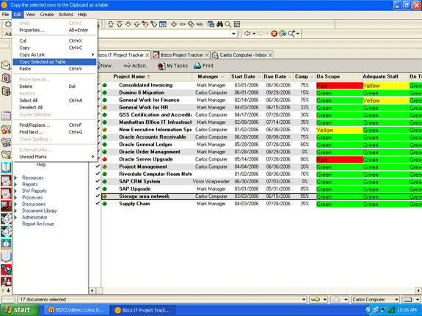Click the collapse minus toolbar icon
This screenshot has width=422, height=316.
point(183,24)
